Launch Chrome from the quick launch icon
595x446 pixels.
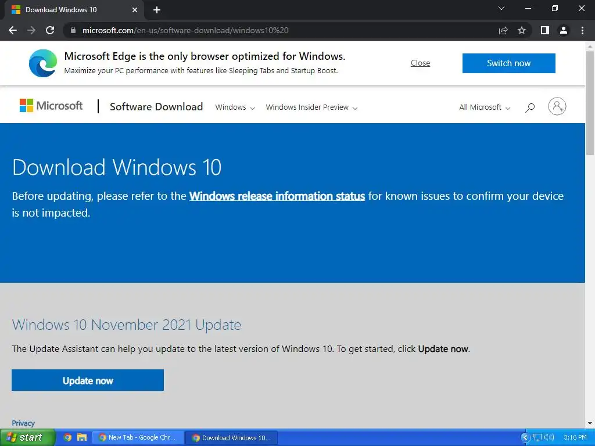(67, 437)
